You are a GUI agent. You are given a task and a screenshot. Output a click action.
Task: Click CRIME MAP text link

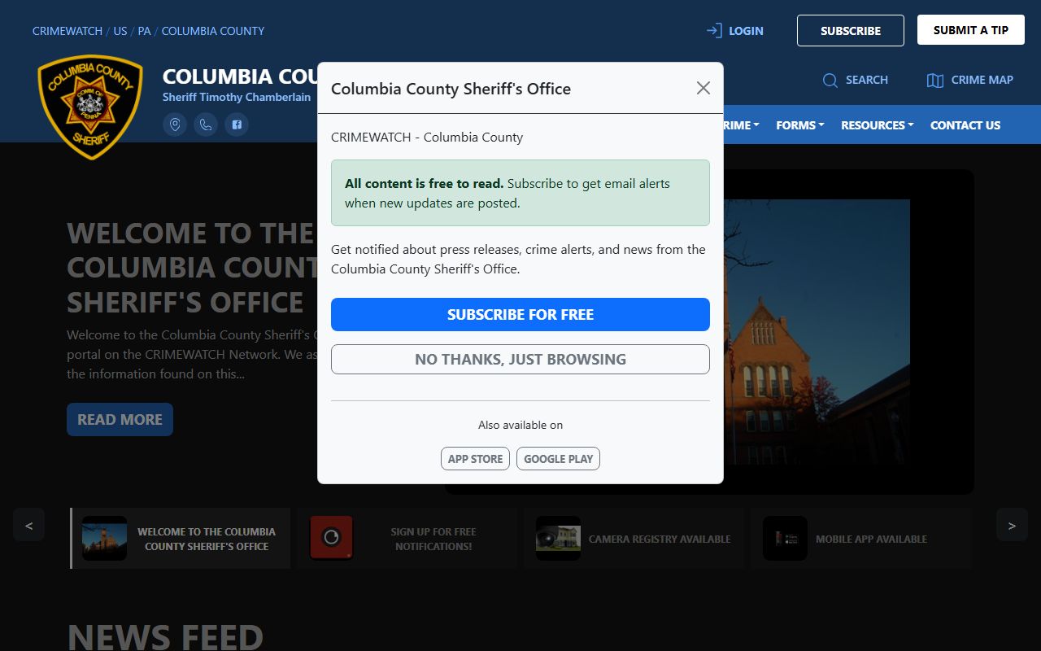[x=982, y=80]
